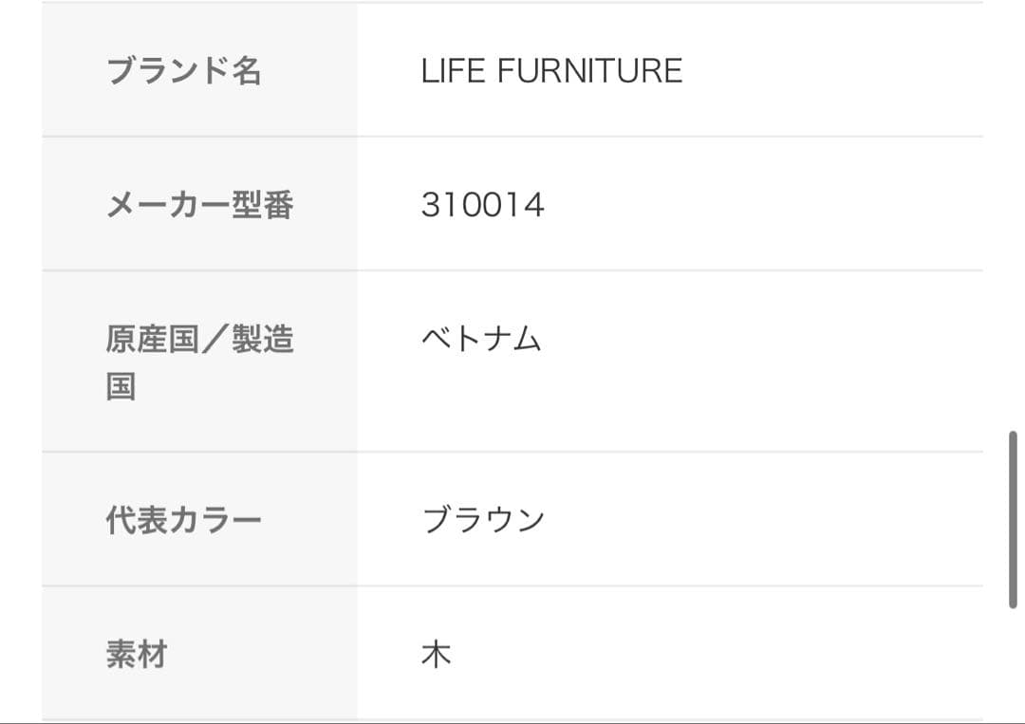Click the last digit 4 of model number
Screen dimensions: 1025x724
coord(536,205)
